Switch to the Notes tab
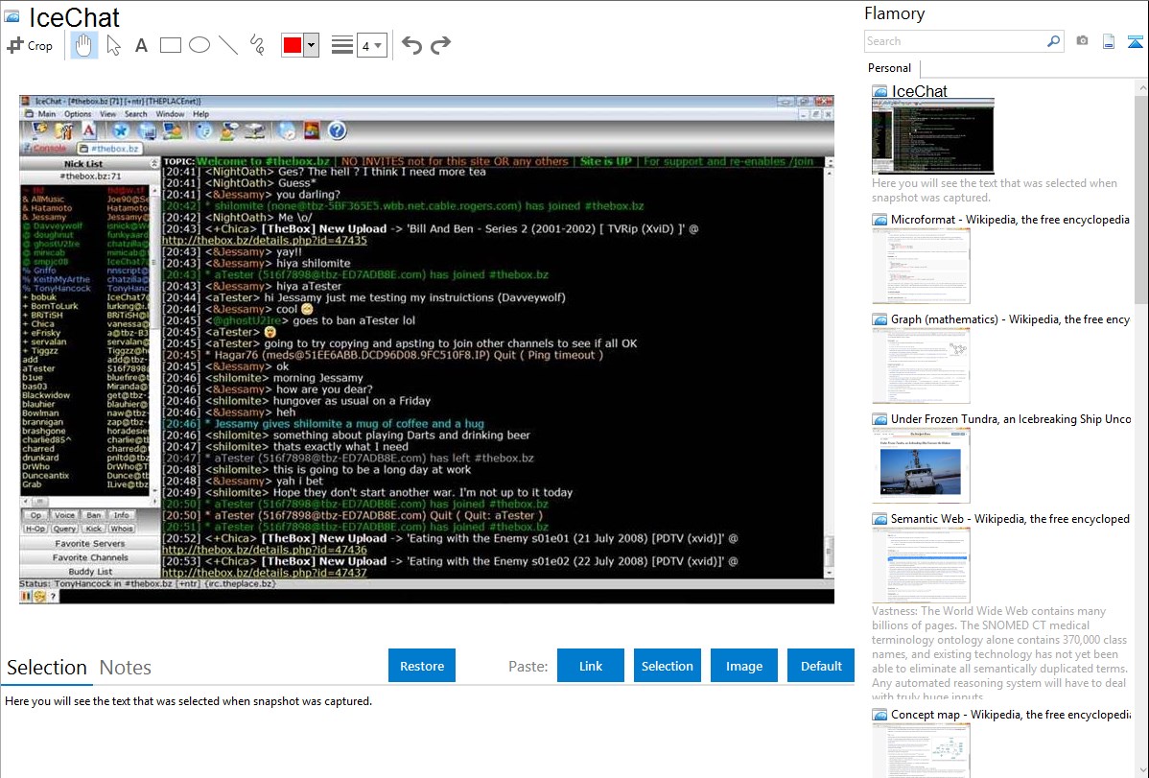This screenshot has height=778, width=1149. [126, 668]
